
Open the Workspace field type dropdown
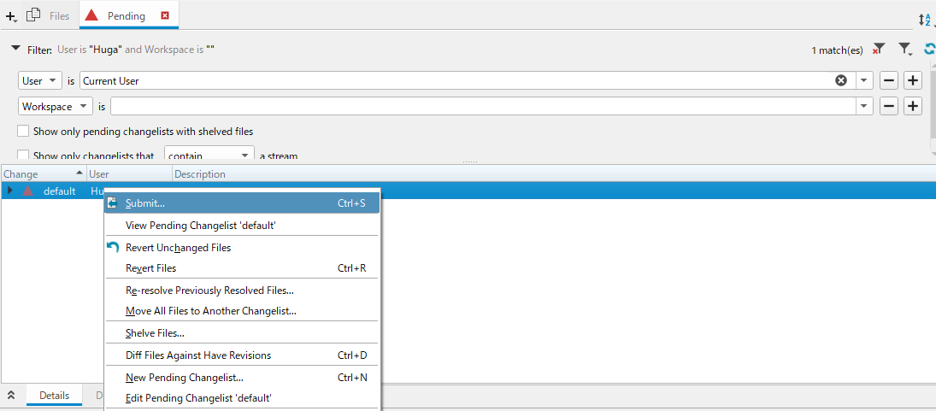pyautogui.click(x=56, y=107)
